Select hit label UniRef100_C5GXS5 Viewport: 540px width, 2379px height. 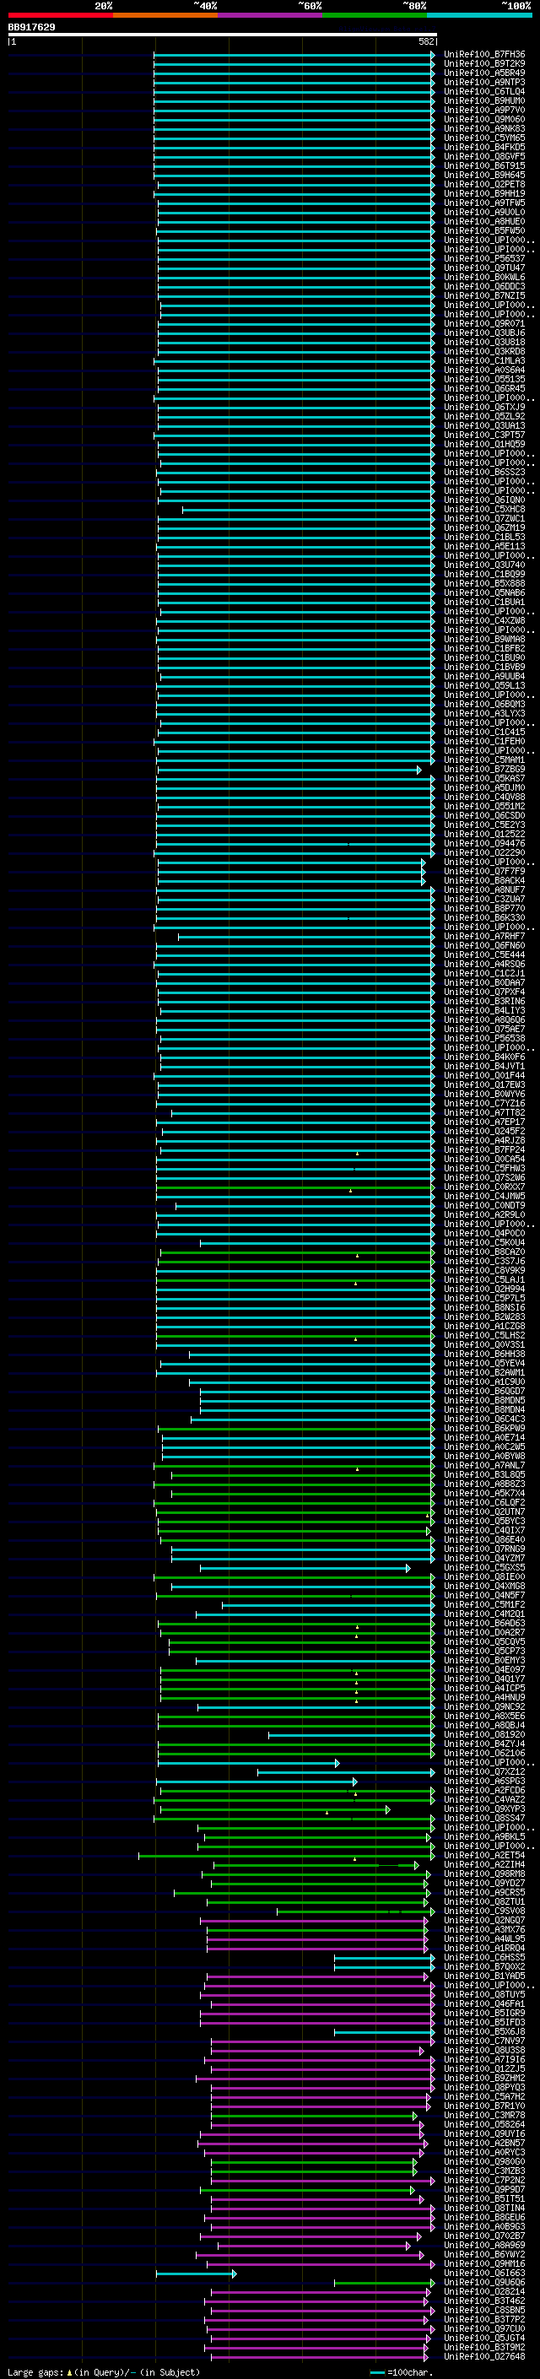click(x=484, y=1568)
